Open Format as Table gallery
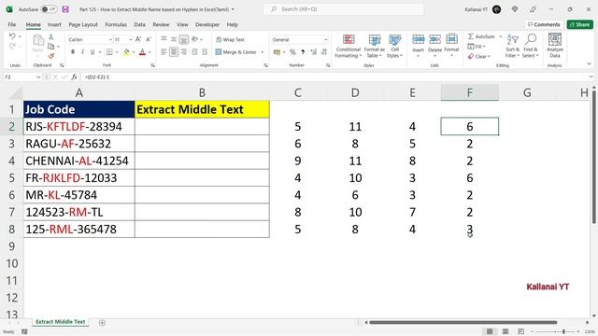Viewport: 598px width, 336px height. click(x=374, y=46)
